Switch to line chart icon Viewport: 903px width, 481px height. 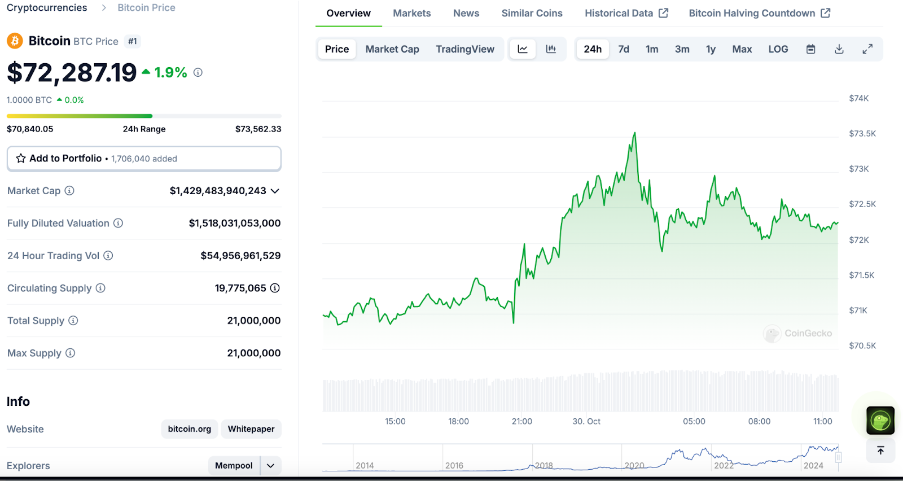click(x=523, y=49)
